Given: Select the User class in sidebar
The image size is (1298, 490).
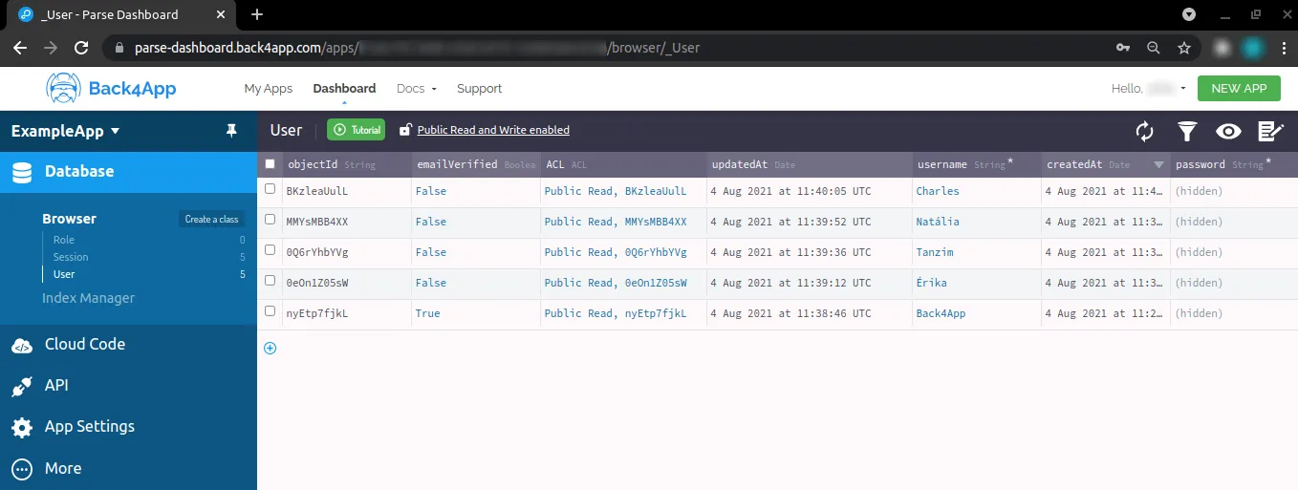Looking at the screenshot, I should 64,274.
